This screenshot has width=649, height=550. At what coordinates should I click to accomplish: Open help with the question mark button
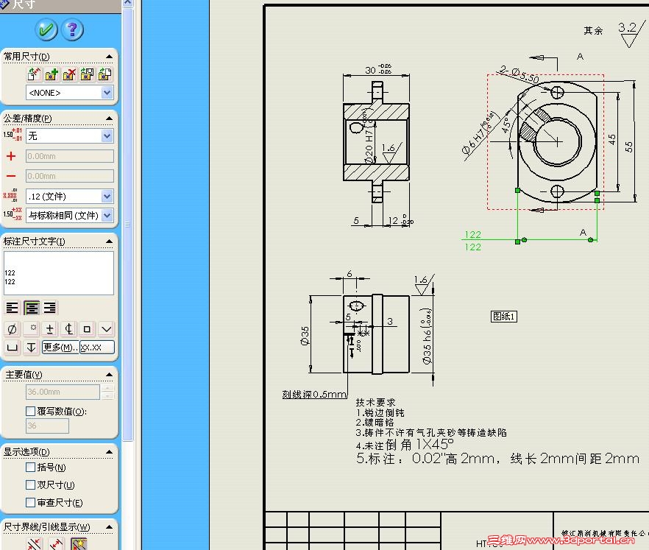point(72,29)
